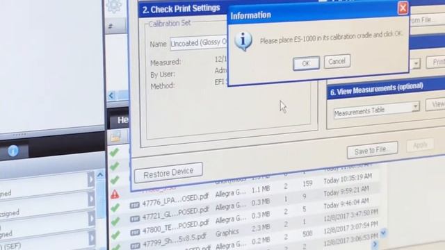Screen dimensions: 445x250
Task: Click the 1.1 MB size cell
Action: click(260, 190)
